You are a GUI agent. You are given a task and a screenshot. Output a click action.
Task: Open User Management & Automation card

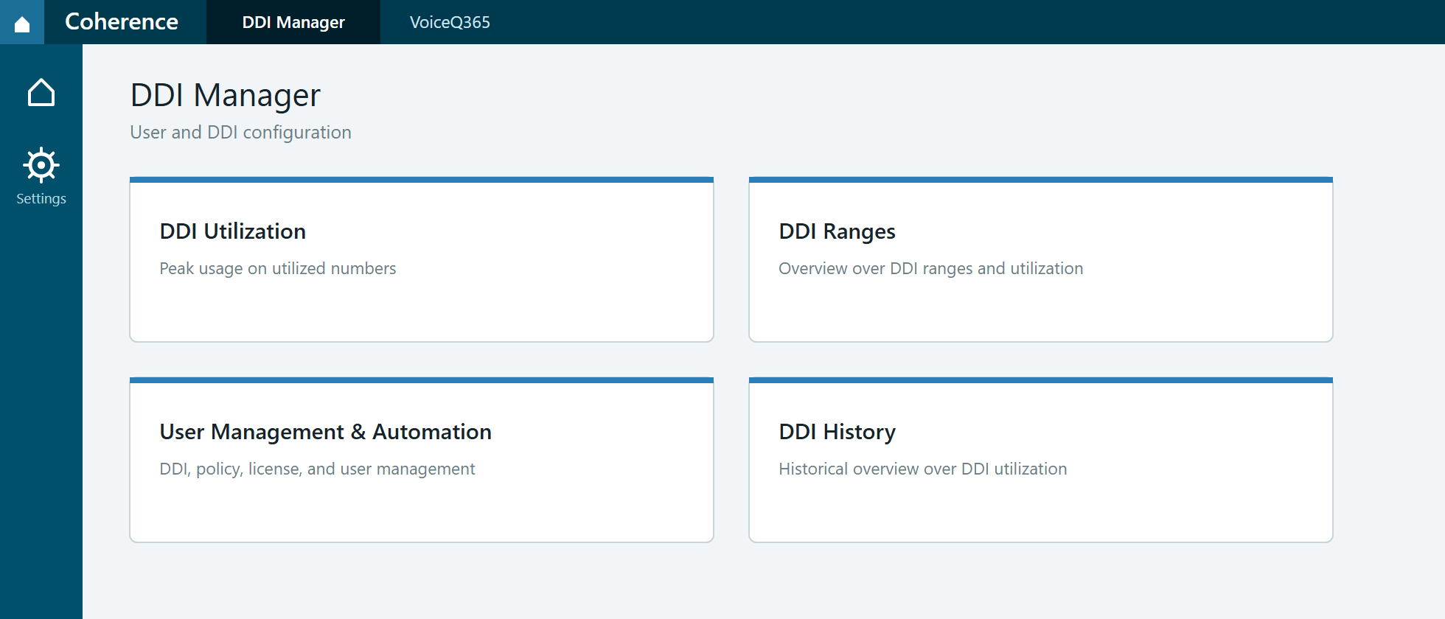tap(422, 460)
